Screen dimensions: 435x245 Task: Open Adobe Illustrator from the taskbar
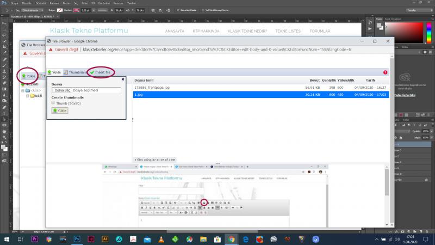(105, 239)
